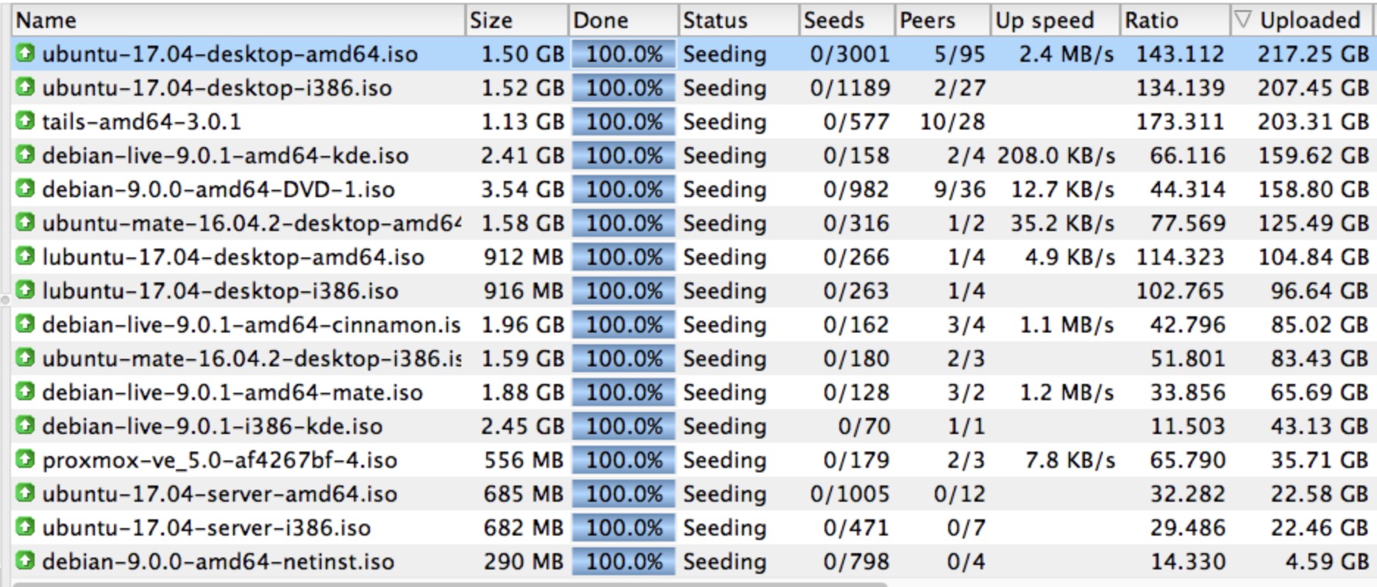Click the seeding icon for debian-9.0.0-amd64-netinst.iso
This screenshot has width=1377, height=587.
[x=25, y=561]
